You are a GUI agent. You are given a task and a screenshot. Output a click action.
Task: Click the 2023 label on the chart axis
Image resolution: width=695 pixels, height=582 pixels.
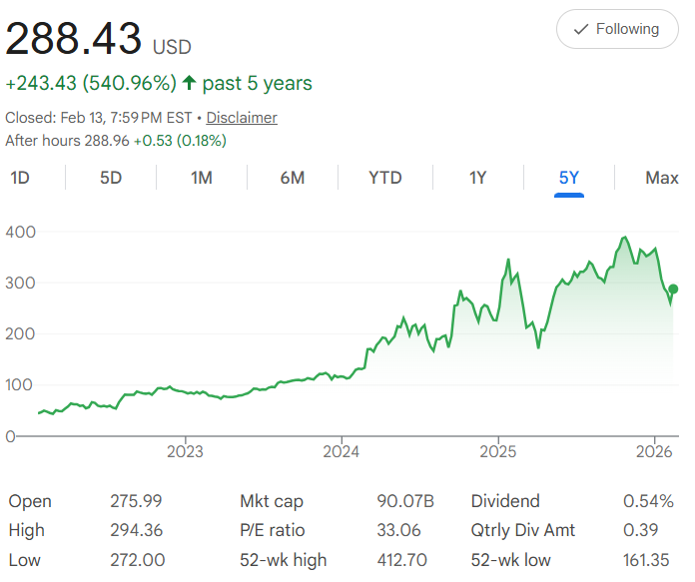coord(185,451)
